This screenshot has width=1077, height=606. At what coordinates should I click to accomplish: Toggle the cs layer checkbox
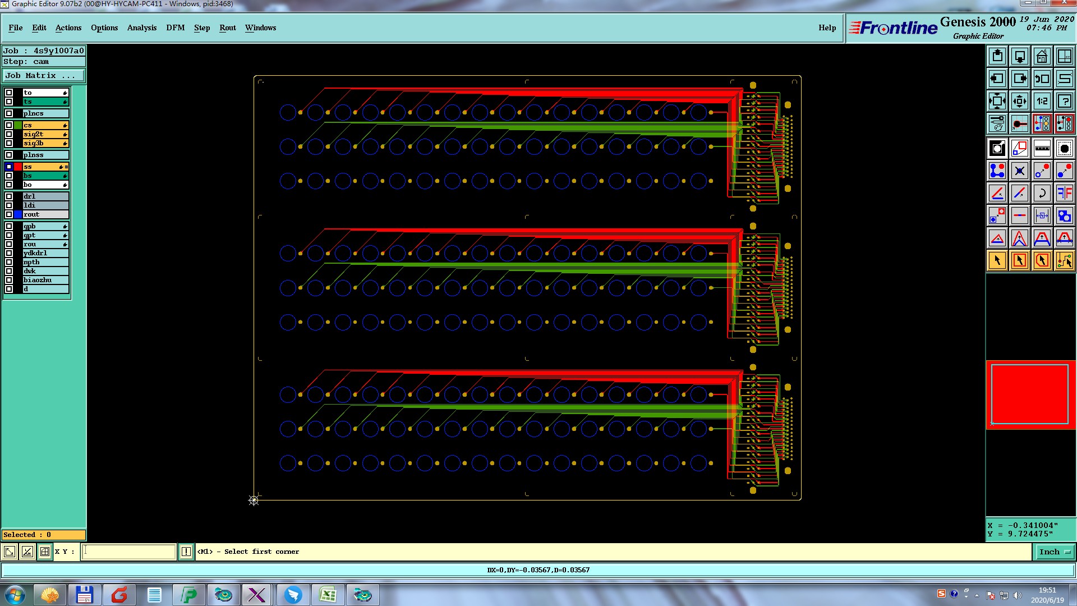(9, 125)
